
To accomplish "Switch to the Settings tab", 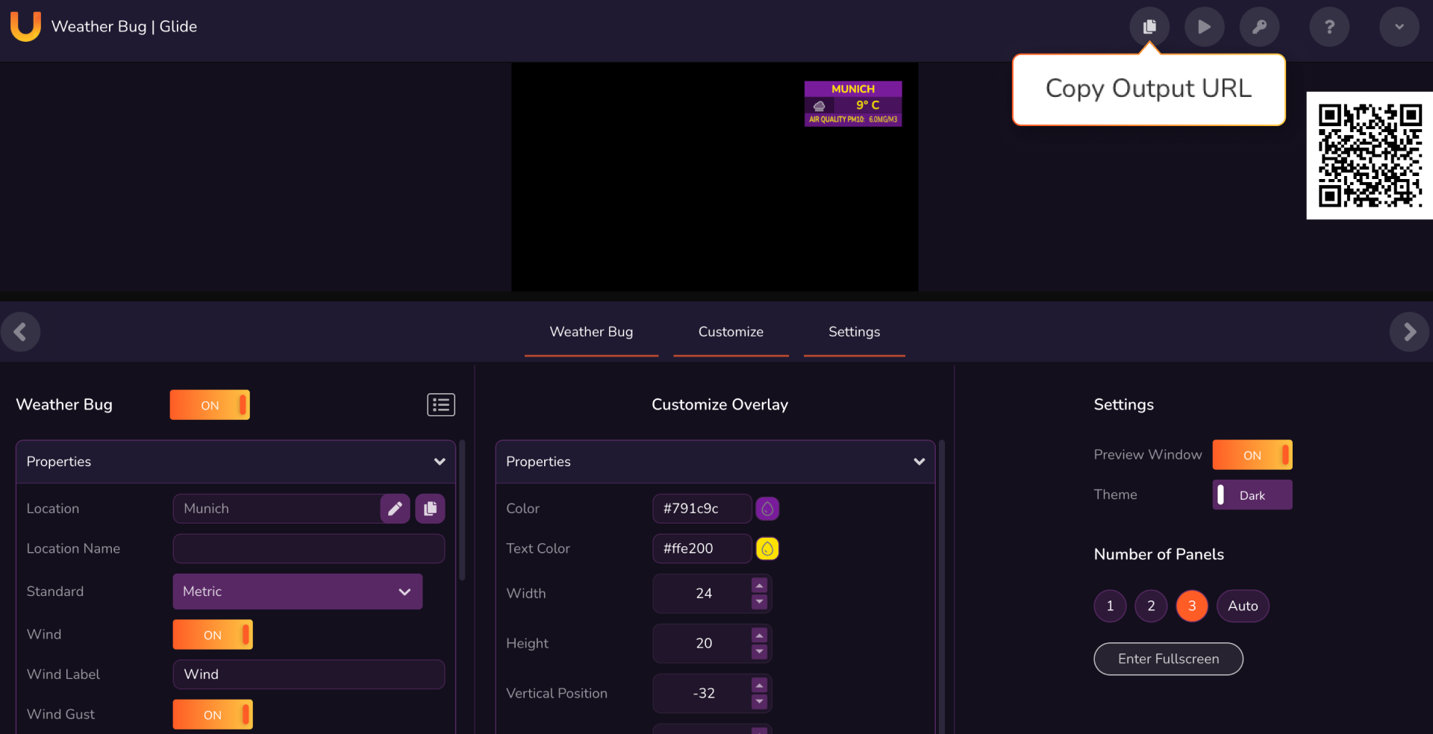I will [x=854, y=332].
